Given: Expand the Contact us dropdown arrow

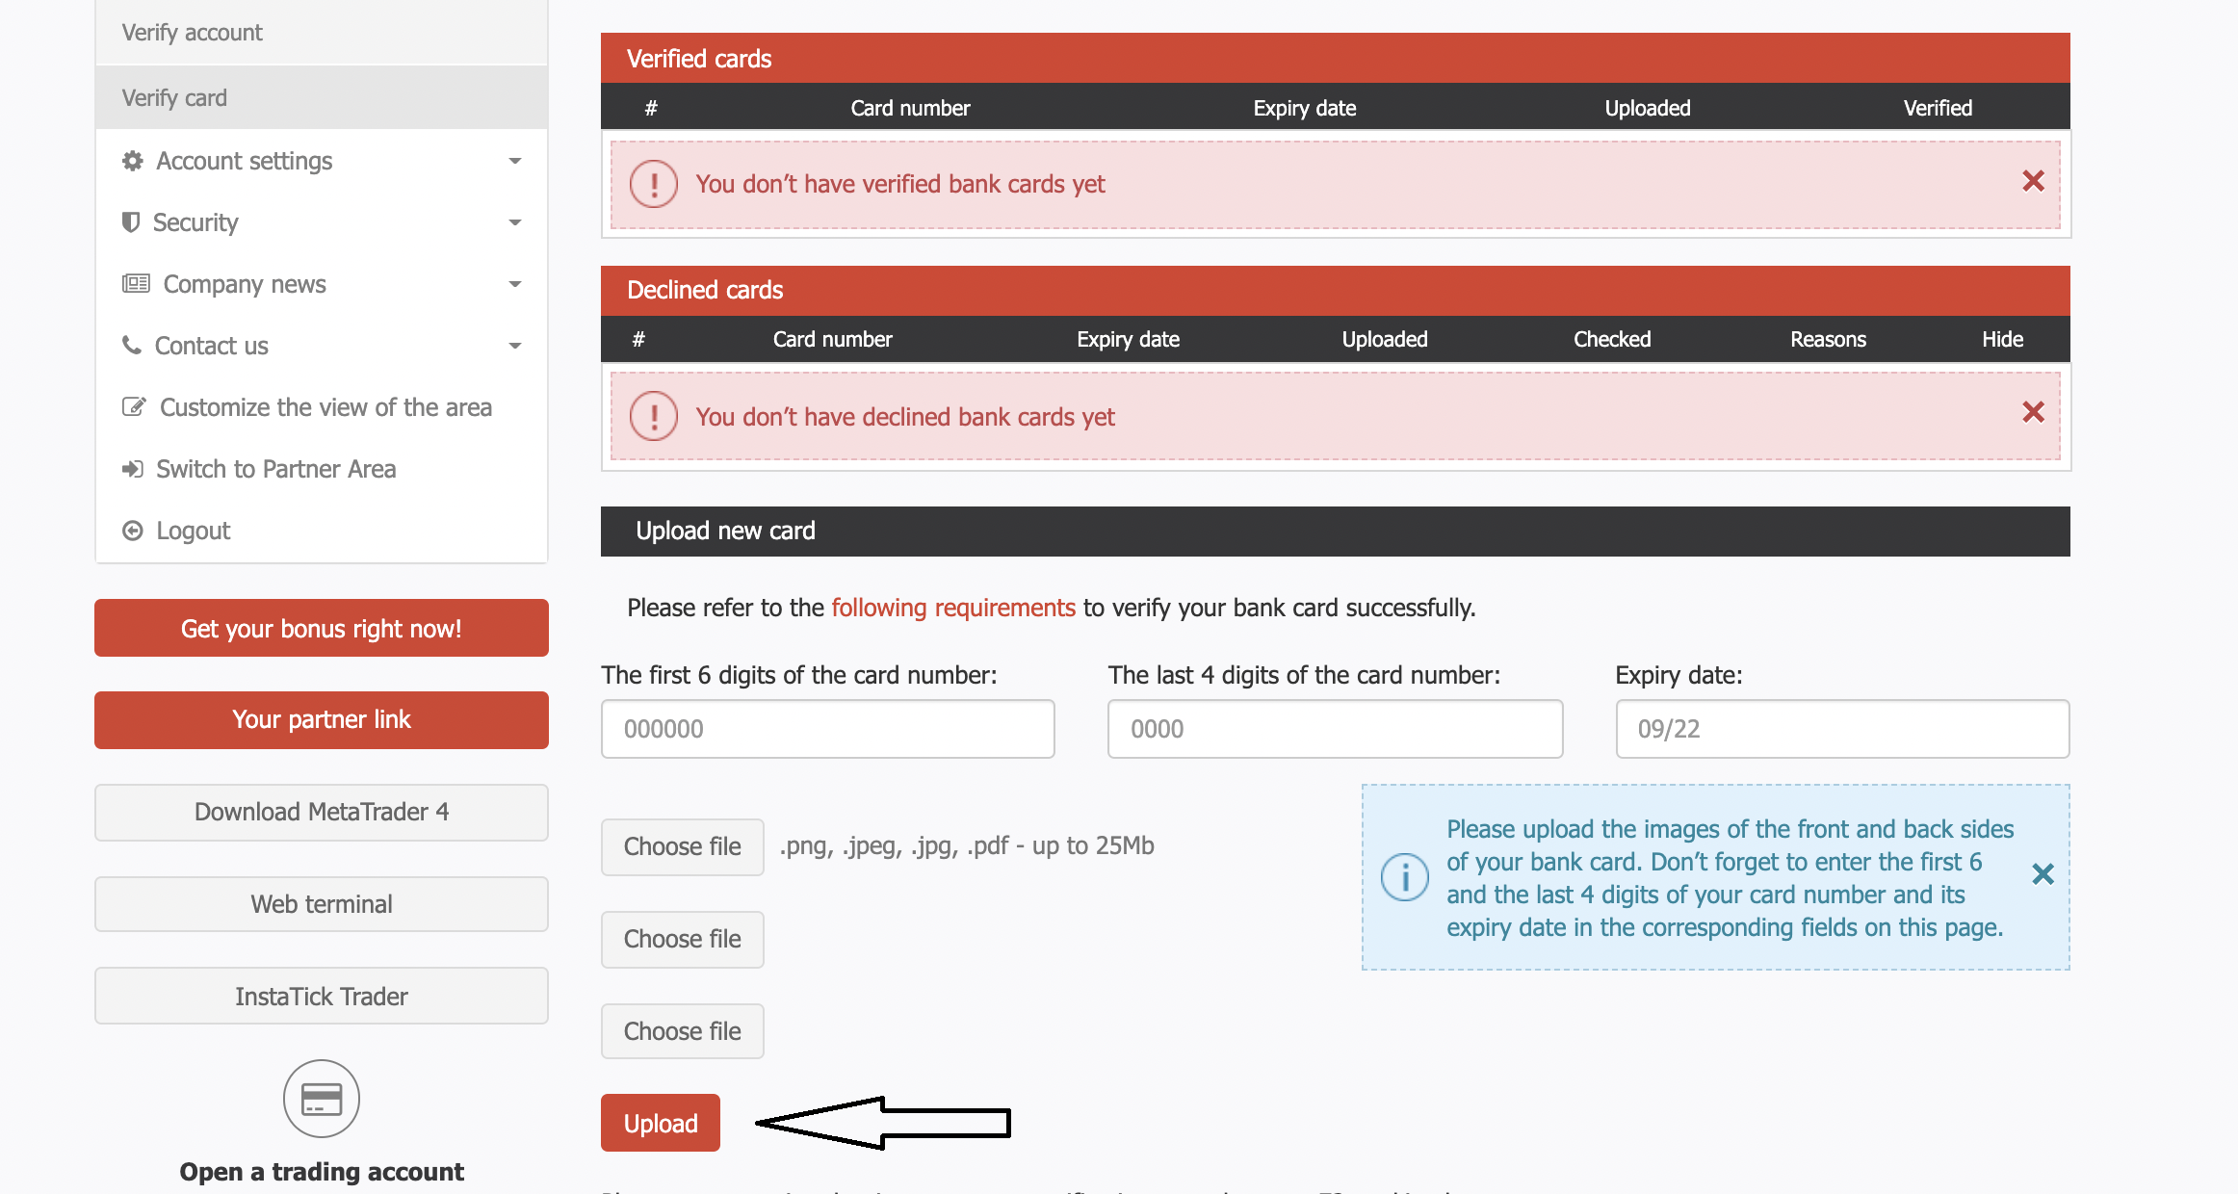Looking at the screenshot, I should click(515, 346).
